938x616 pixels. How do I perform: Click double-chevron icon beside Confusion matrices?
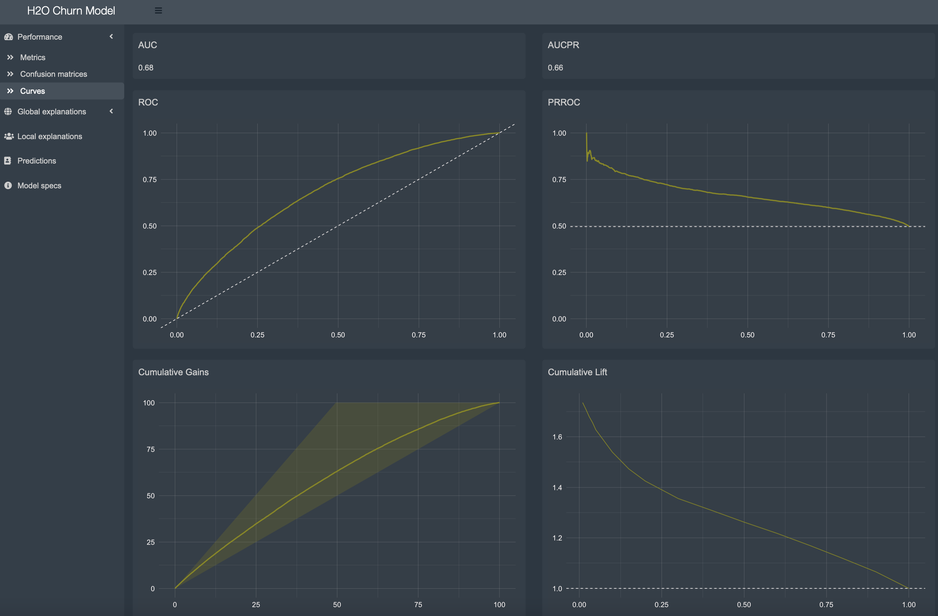10,74
